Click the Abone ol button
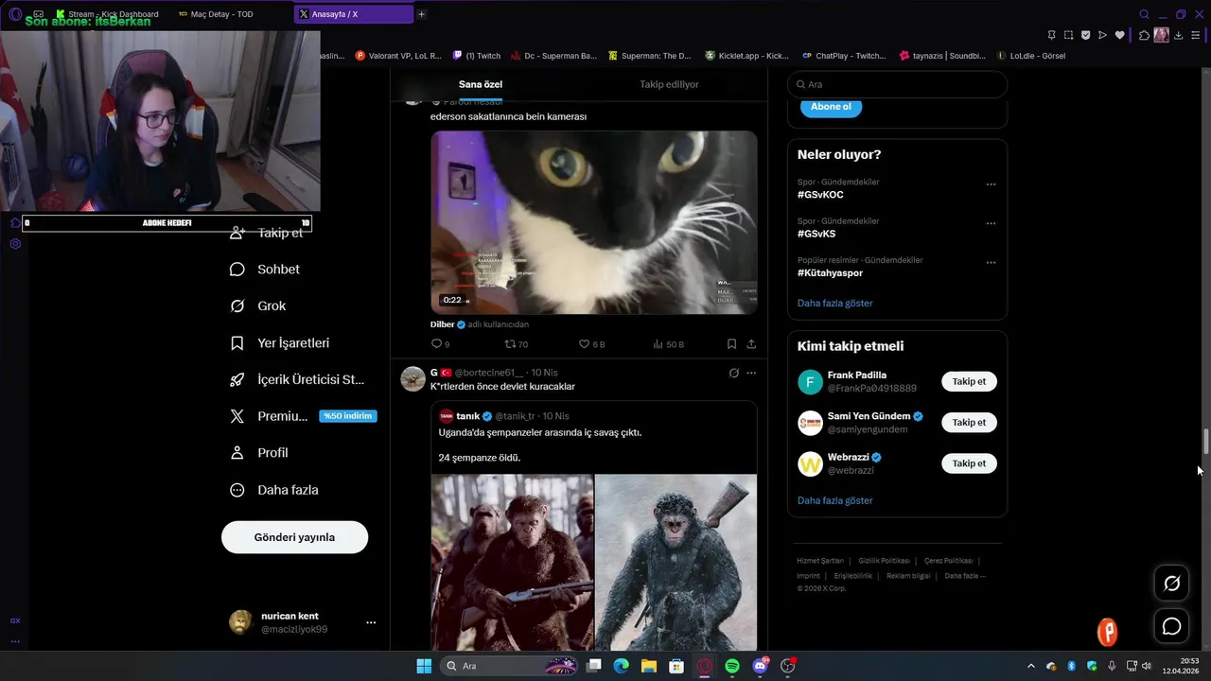The height and width of the screenshot is (681, 1211). click(x=831, y=107)
